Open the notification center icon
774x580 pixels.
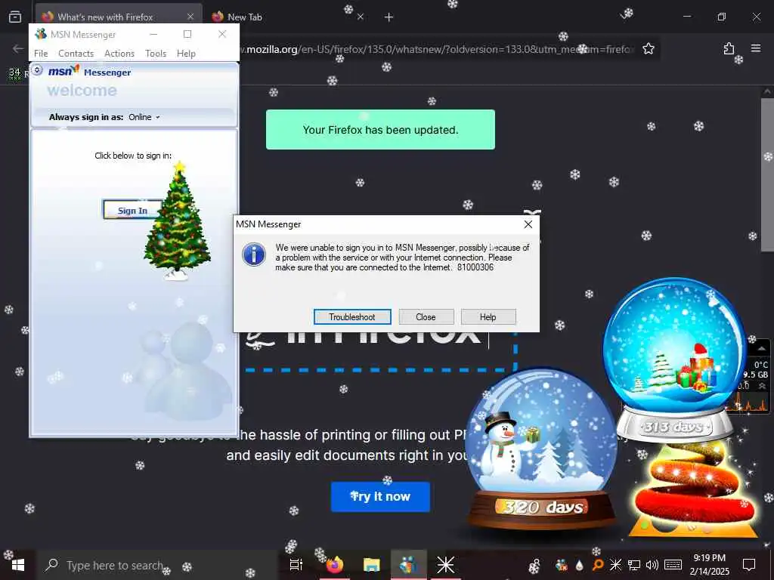point(749,565)
